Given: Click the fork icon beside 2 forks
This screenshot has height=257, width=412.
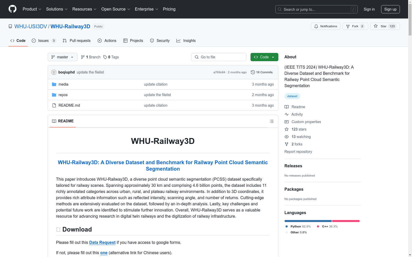Looking at the screenshot, I should (x=287, y=144).
